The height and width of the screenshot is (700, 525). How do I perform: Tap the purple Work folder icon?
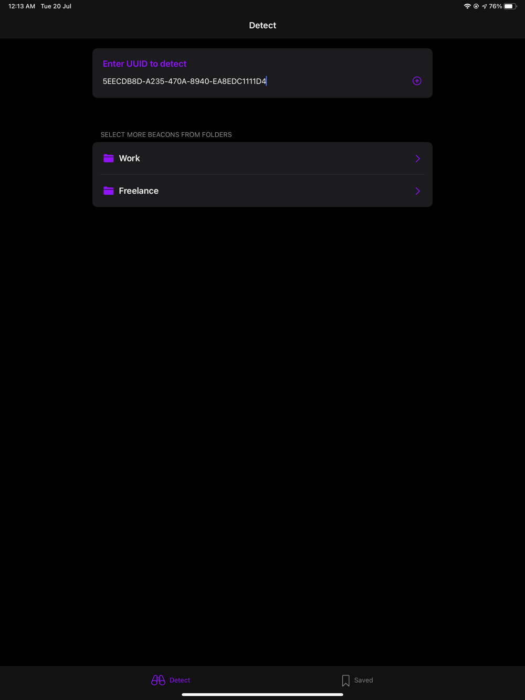pos(109,158)
